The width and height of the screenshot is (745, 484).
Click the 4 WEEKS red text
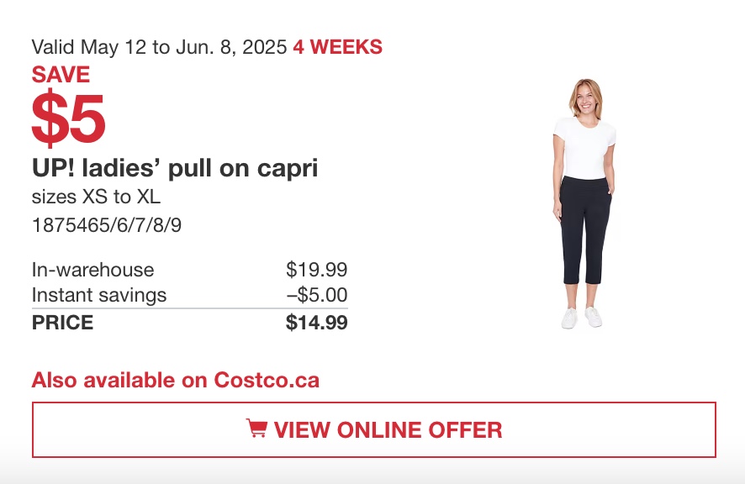click(x=337, y=47)
